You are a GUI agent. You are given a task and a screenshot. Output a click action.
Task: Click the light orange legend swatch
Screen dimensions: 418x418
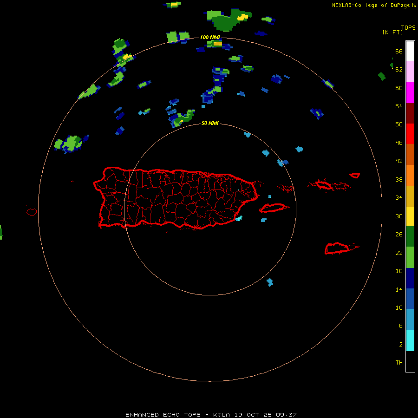tap(410, 176)
